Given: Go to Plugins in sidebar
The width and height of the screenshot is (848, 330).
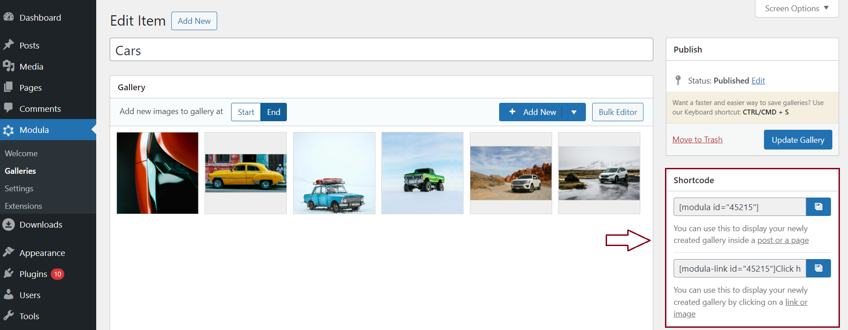Looking at the screenshot, I should click(33, 274).
